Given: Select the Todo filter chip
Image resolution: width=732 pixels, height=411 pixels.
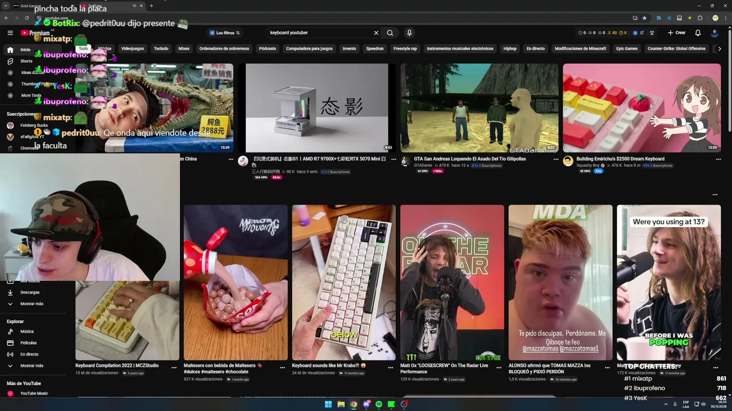Looking at the screenshot, I should (x=83, y=49).
